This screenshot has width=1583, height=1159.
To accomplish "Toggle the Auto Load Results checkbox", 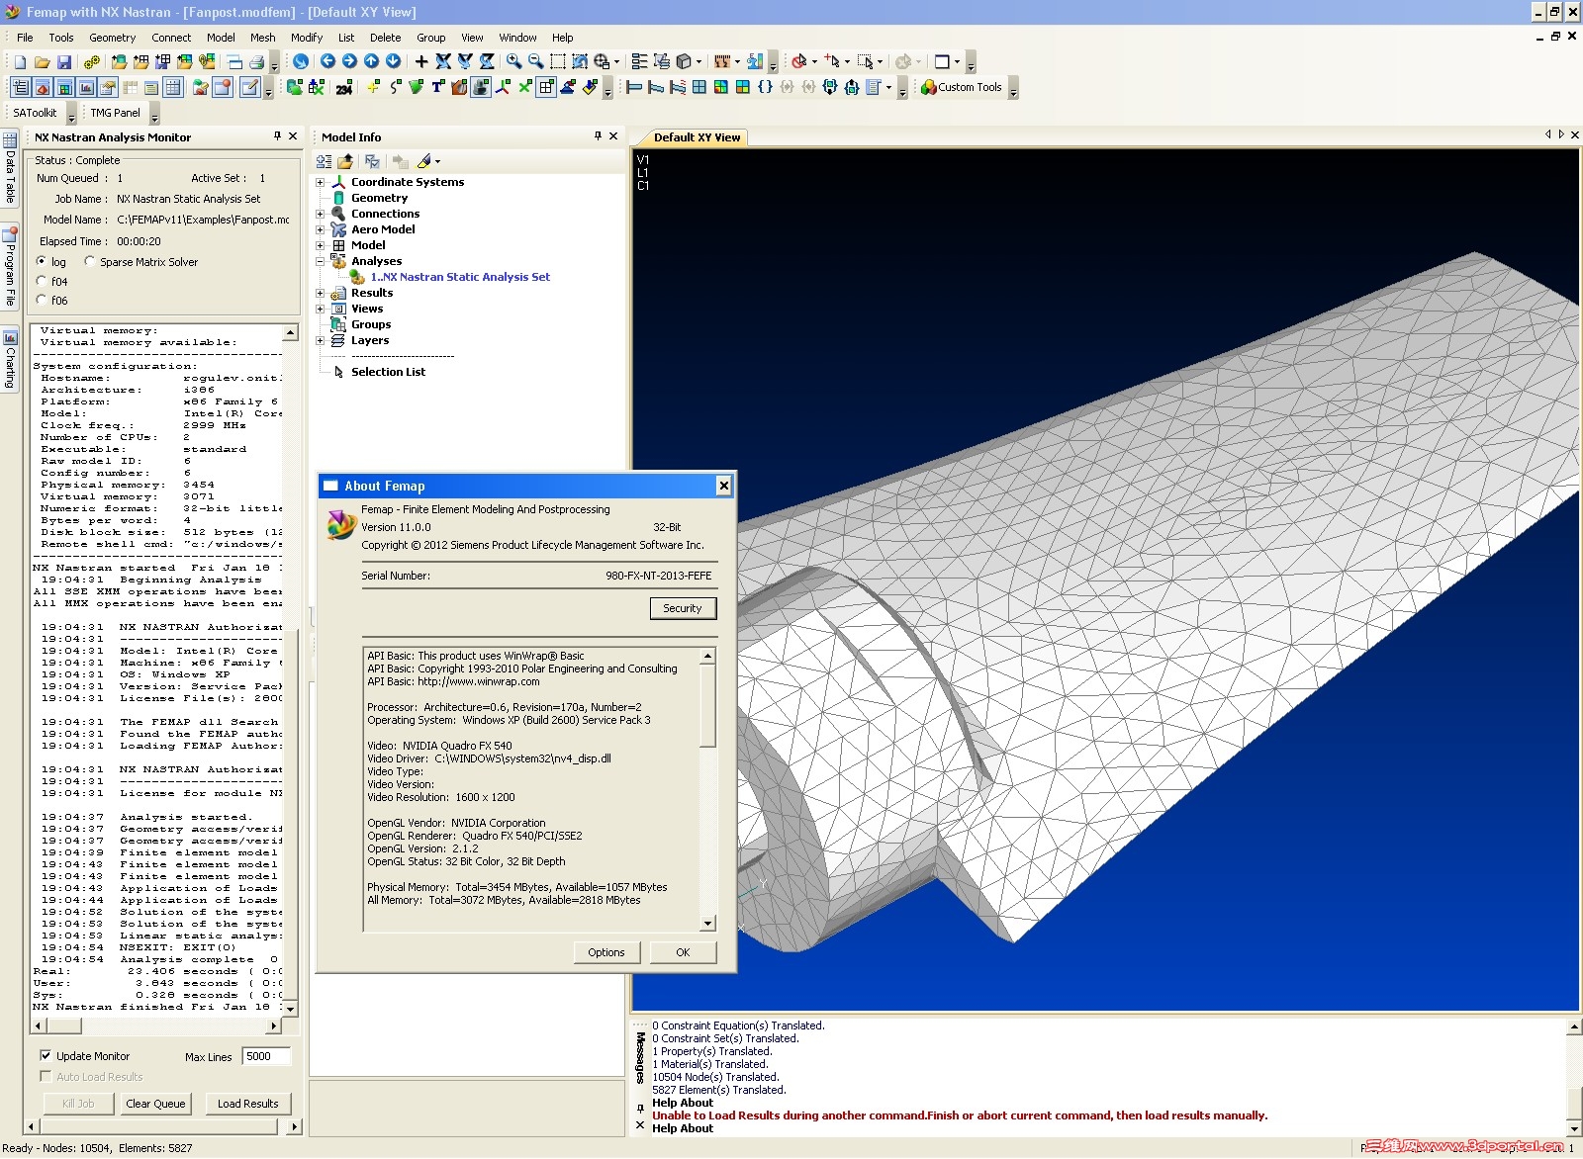I will tap(46, 1076).
